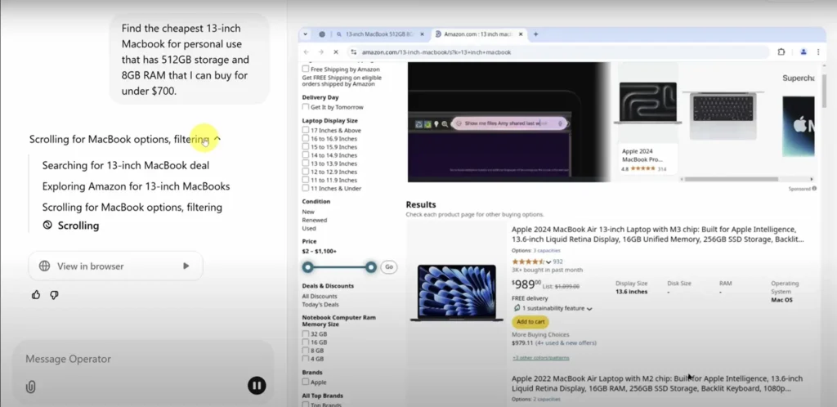Check the Apple brand filter
837x407 pixels.
point(306,382)
